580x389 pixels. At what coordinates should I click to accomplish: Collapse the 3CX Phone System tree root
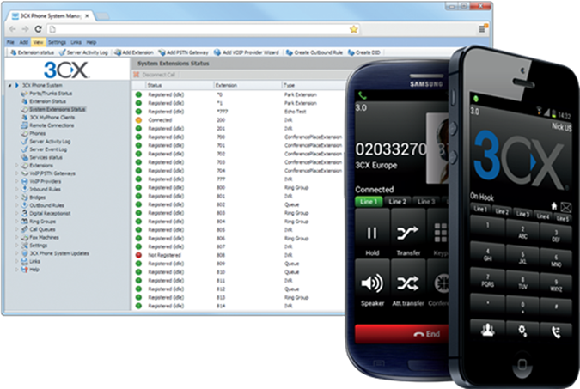click(x=10, y=85)
